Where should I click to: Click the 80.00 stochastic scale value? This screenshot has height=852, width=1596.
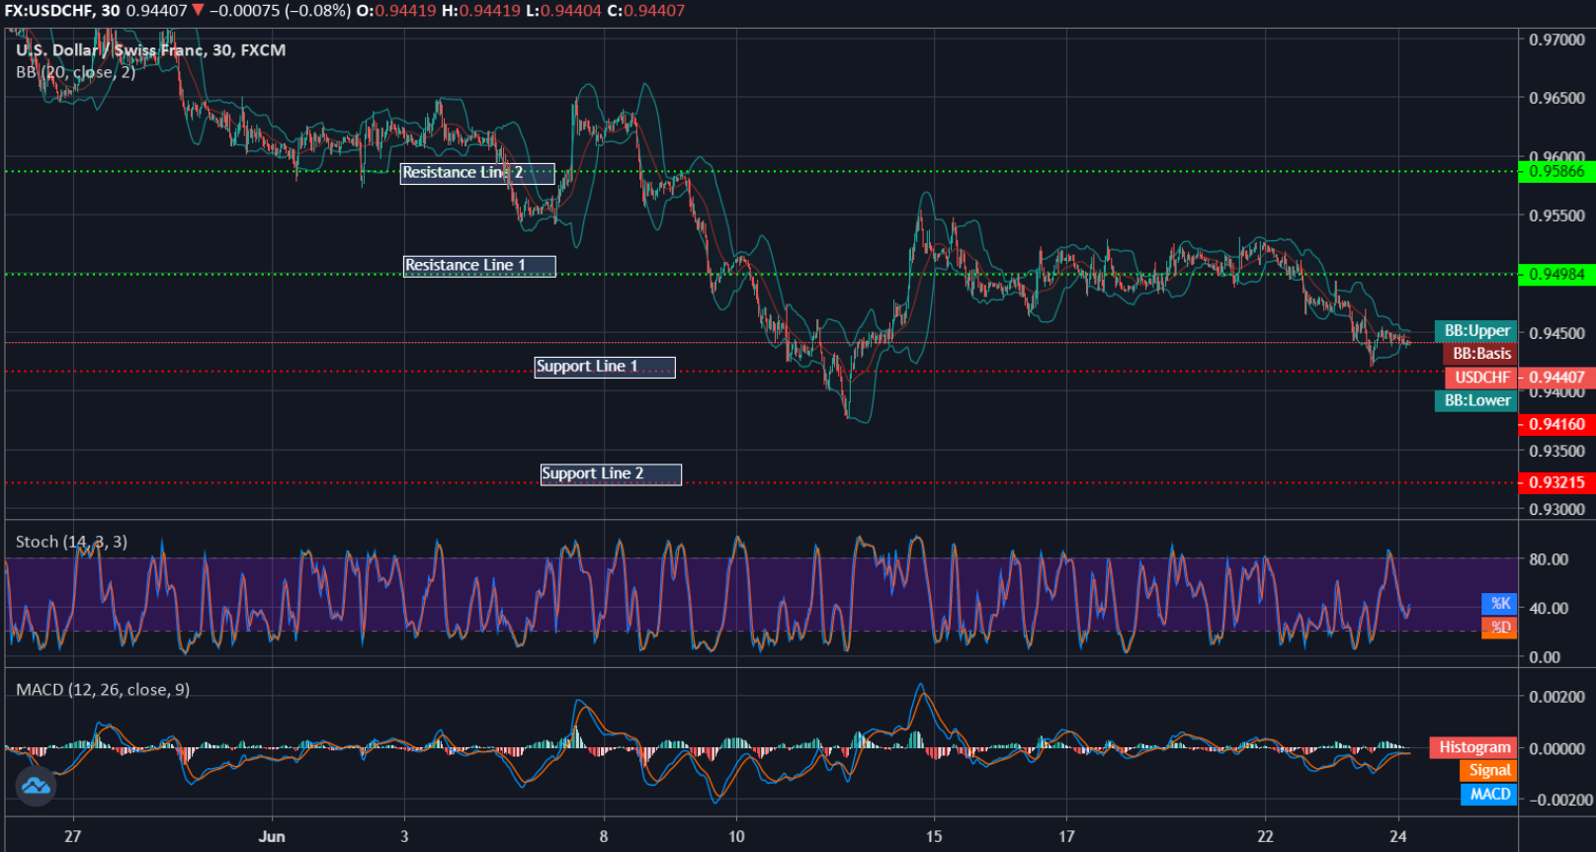(1549, 559)
